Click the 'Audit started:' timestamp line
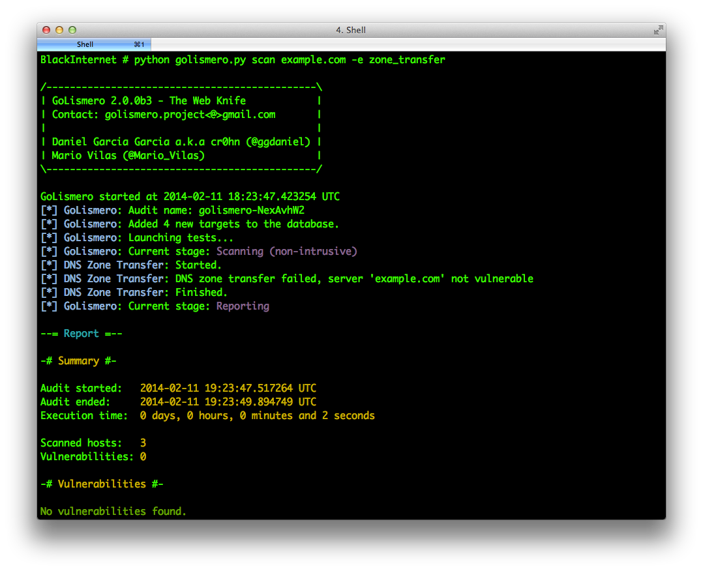This screenshot has width=703, height=571. (179, 388)
